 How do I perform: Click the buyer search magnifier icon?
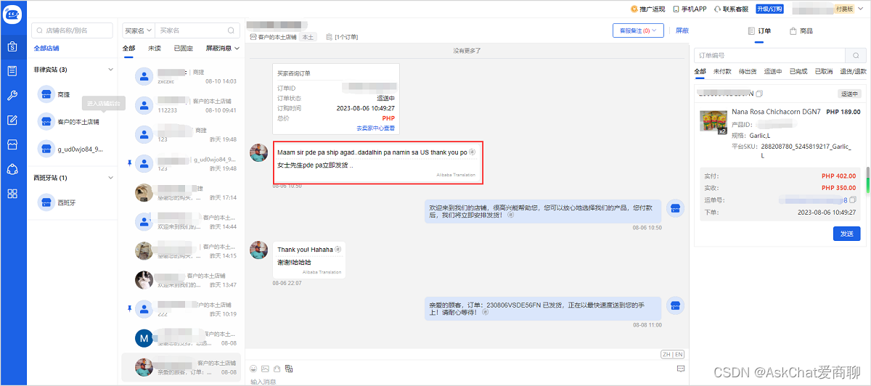click(232, 30)
